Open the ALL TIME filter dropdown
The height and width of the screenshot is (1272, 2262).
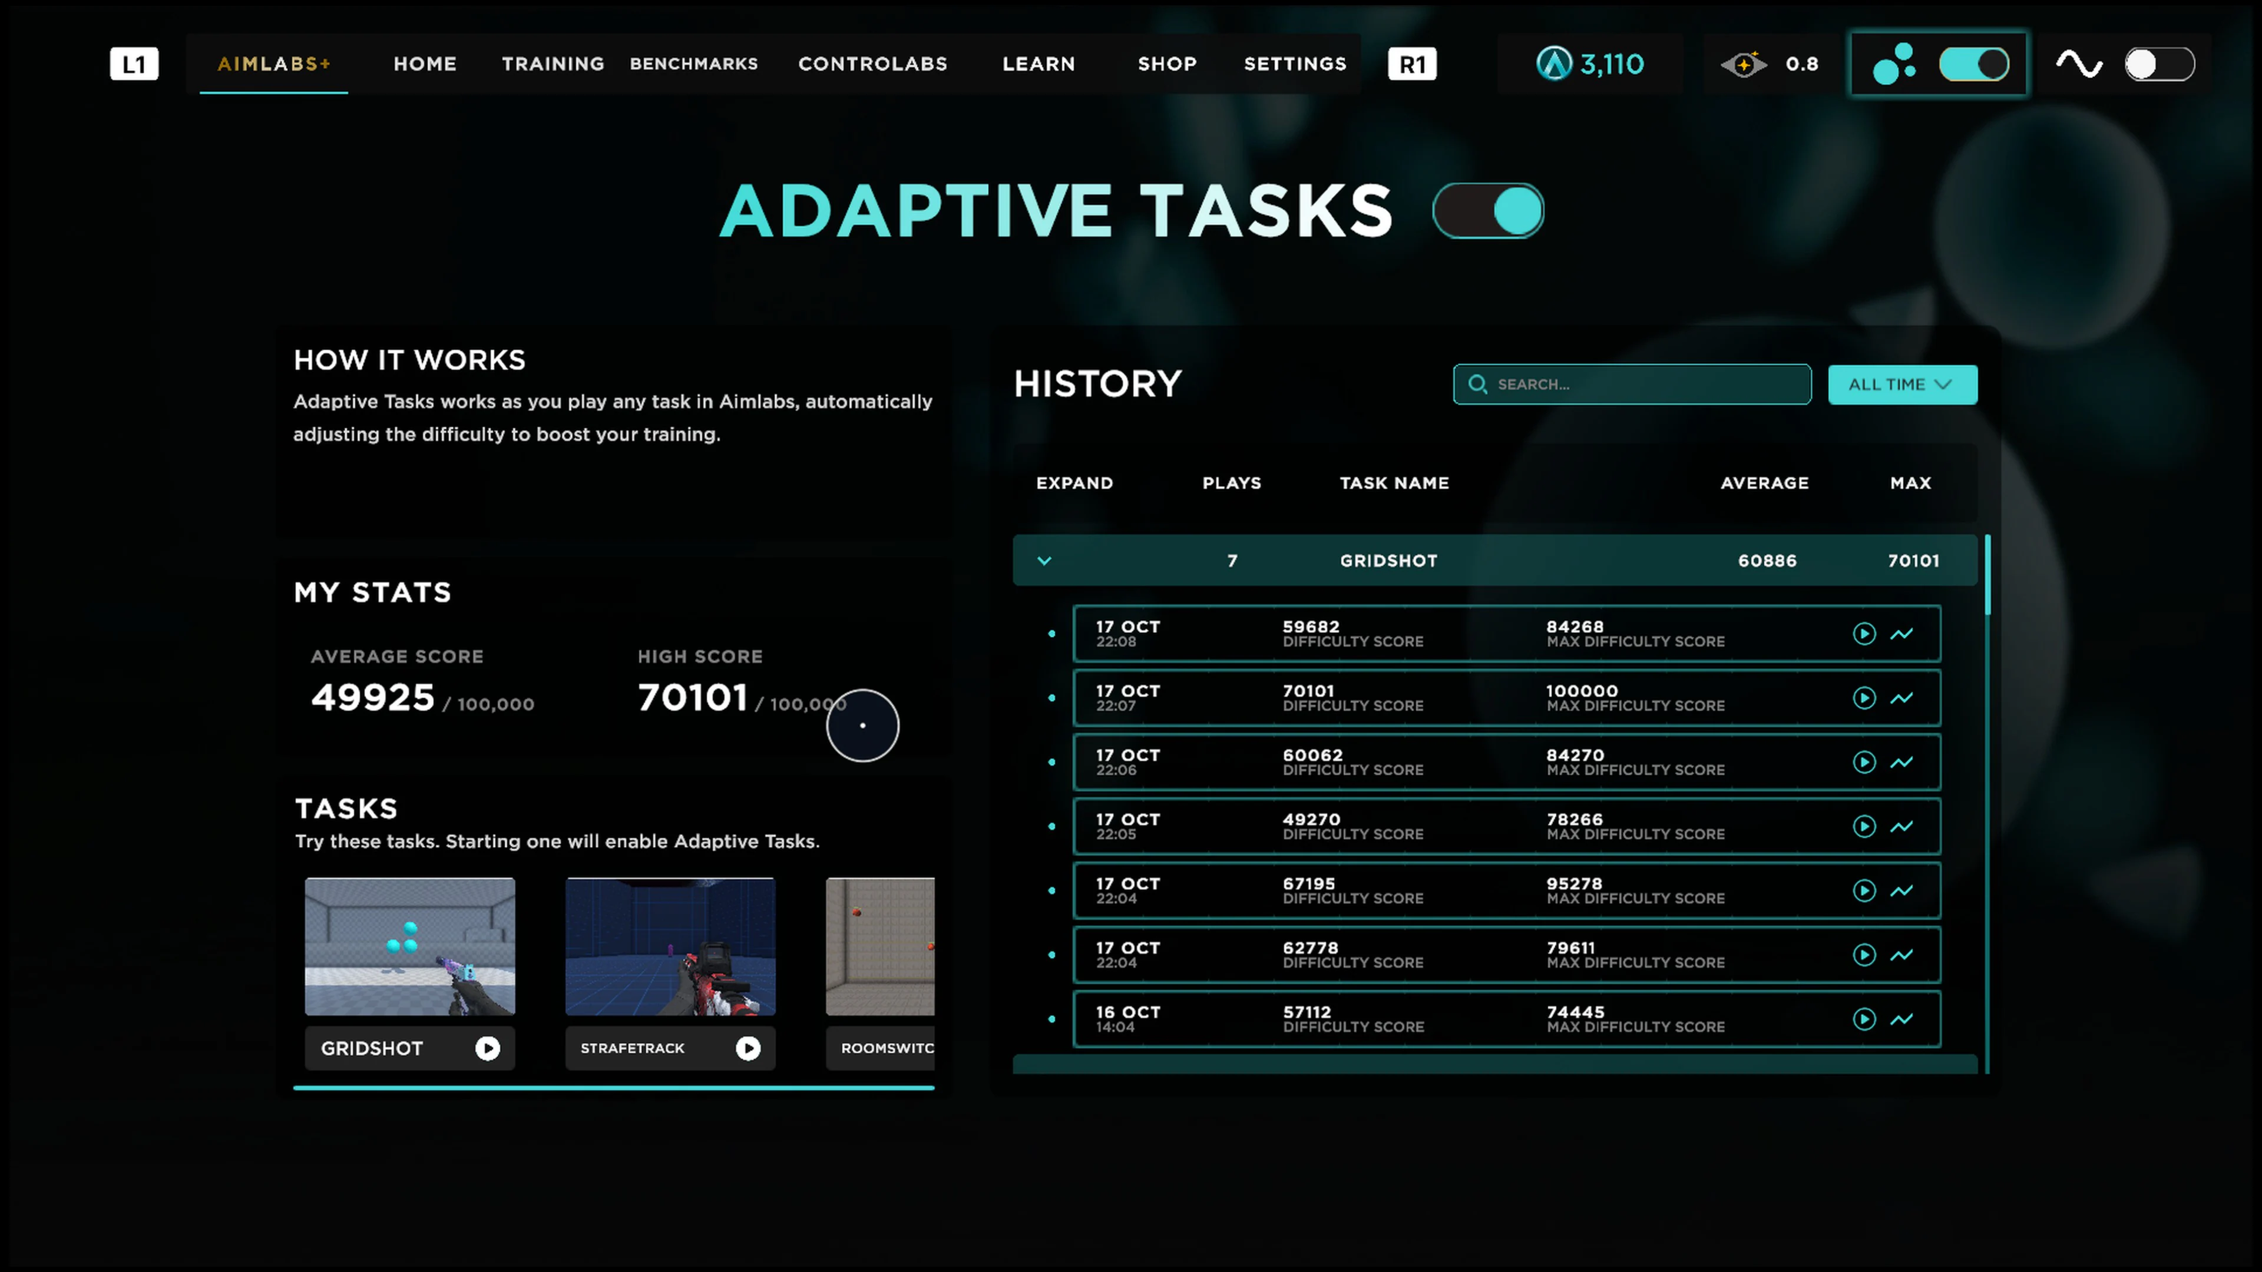[1902, 385]
